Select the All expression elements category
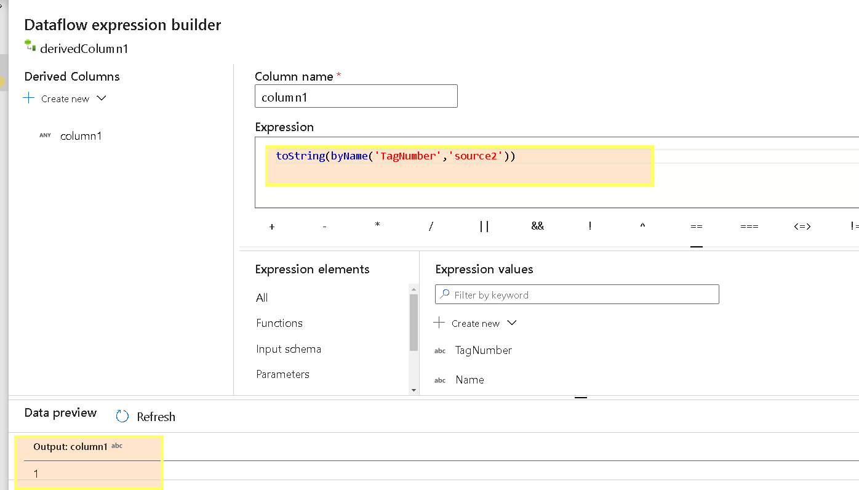The height and width of the screenshot is (490, 859). [x=262, y=298]
